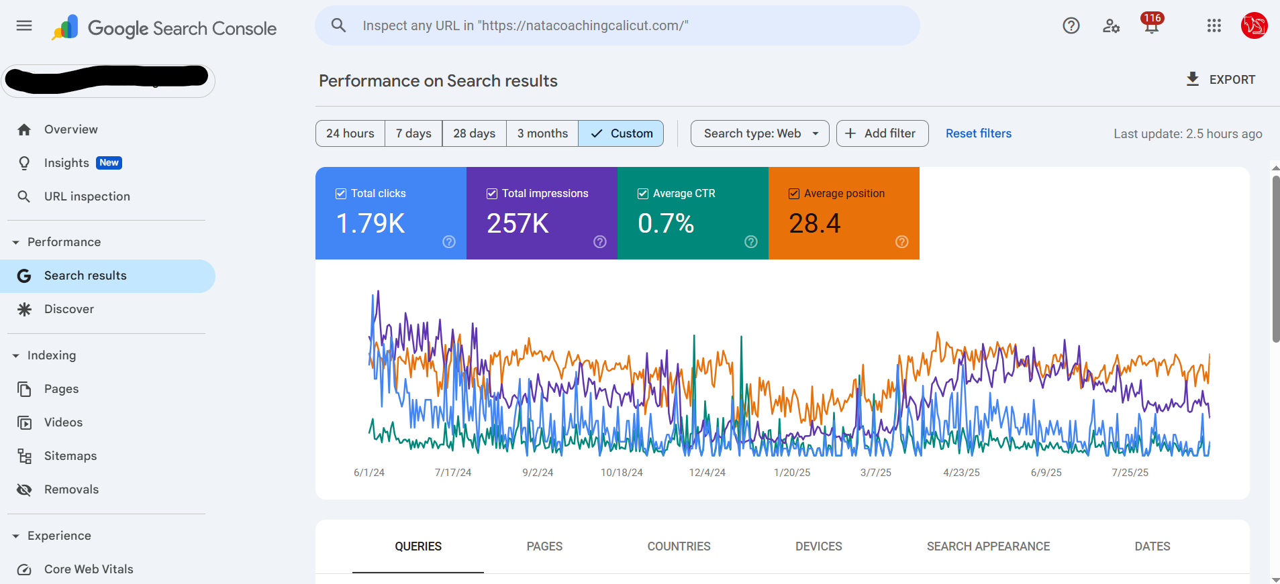Uncheck the Average CTR checkbox

click(x=643, y=193)
